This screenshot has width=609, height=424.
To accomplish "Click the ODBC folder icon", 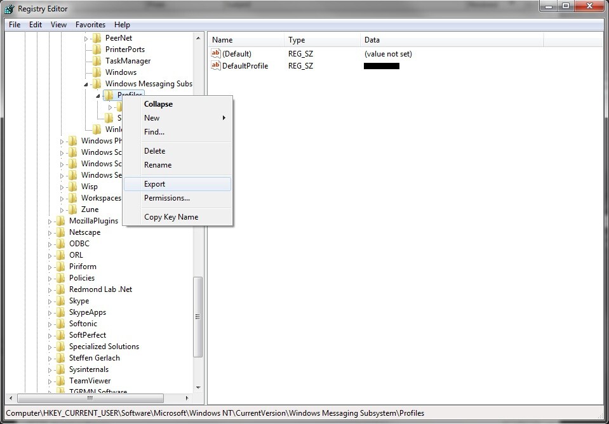I will pyautogui.click(x=59, y=244).
